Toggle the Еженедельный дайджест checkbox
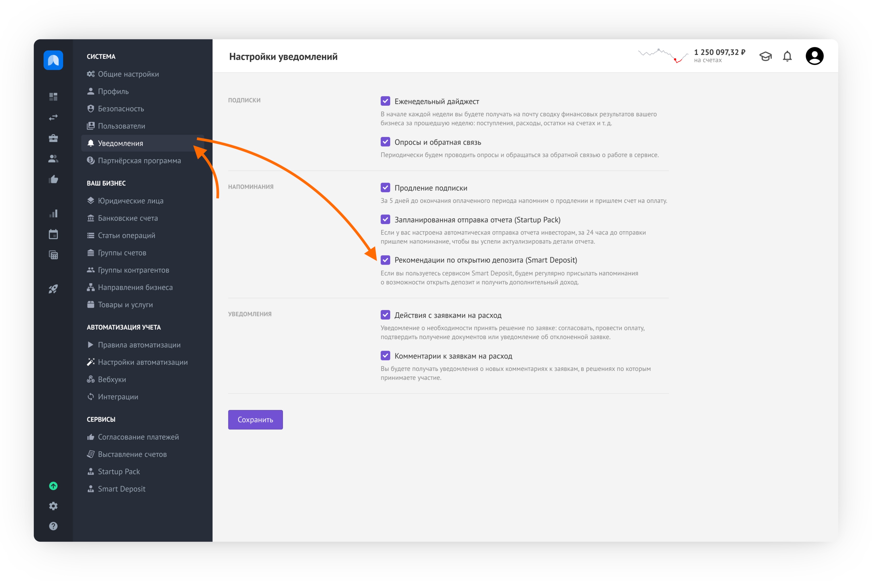 pyautogui.click(x=385, y=101)
